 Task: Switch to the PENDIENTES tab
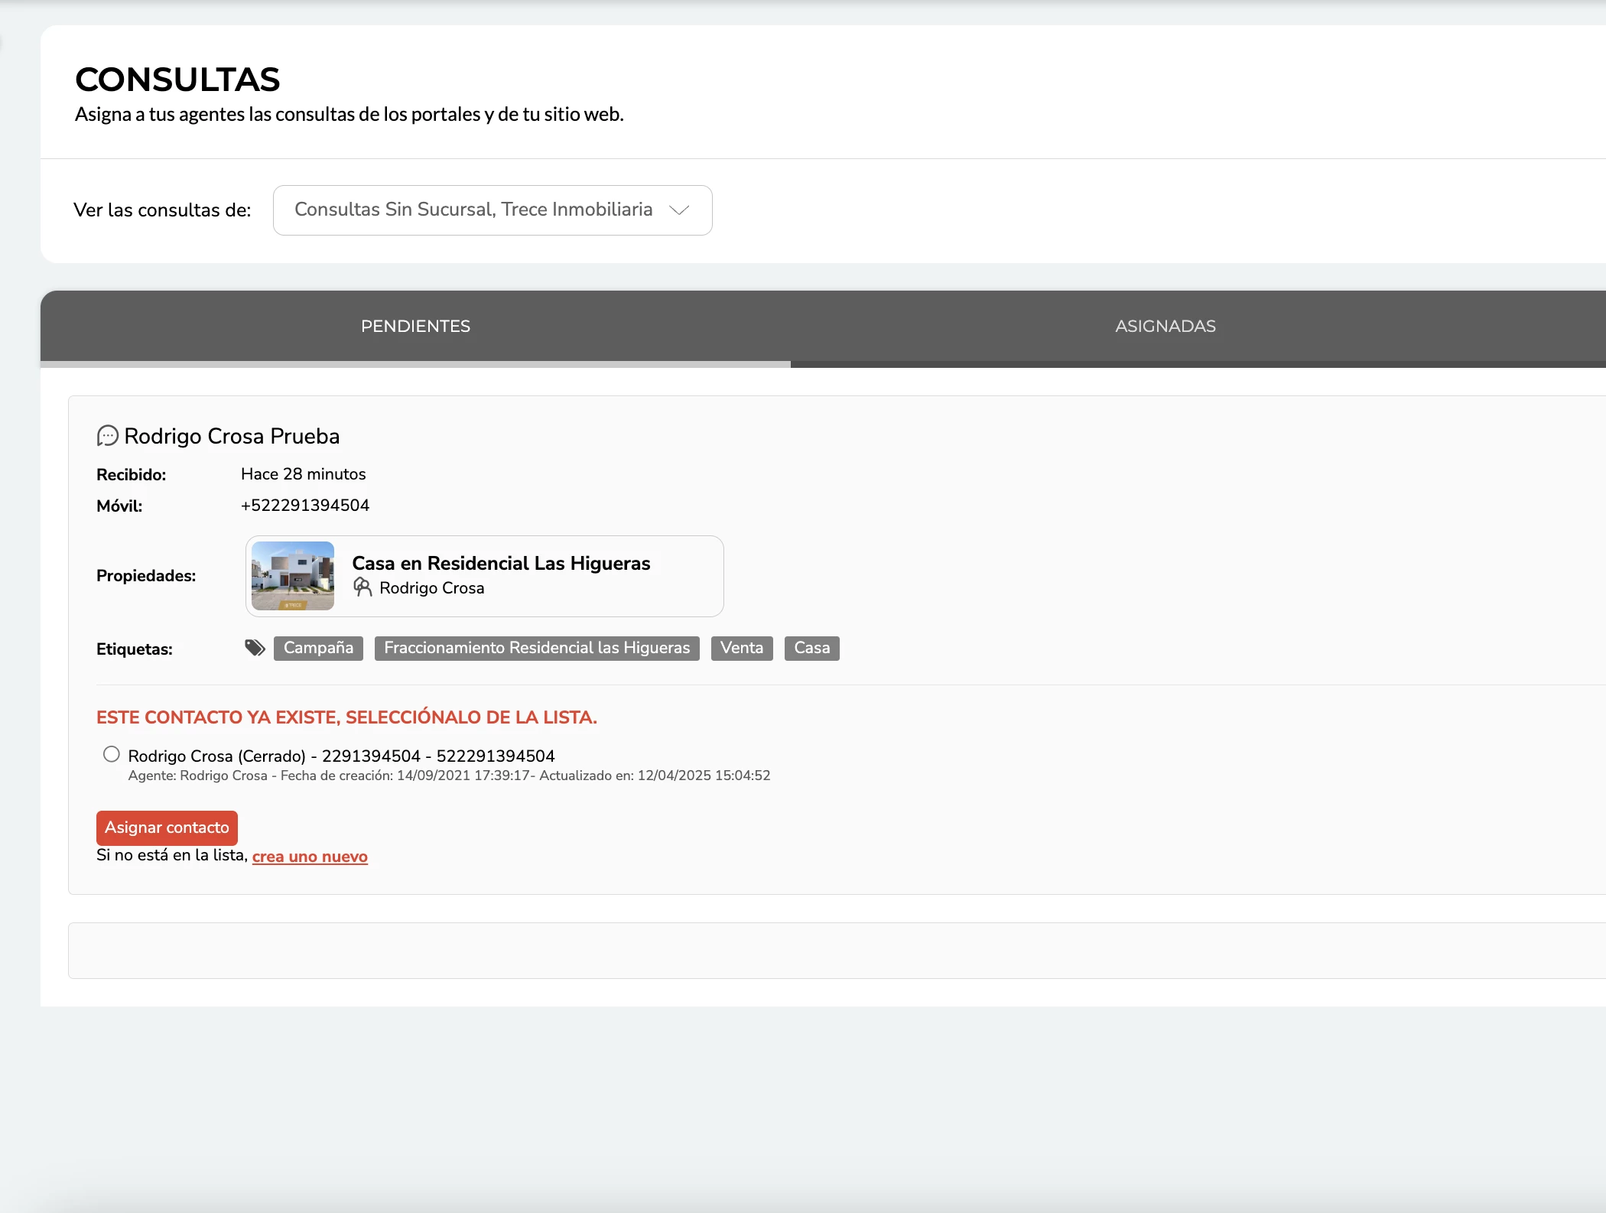coord(415,327)
